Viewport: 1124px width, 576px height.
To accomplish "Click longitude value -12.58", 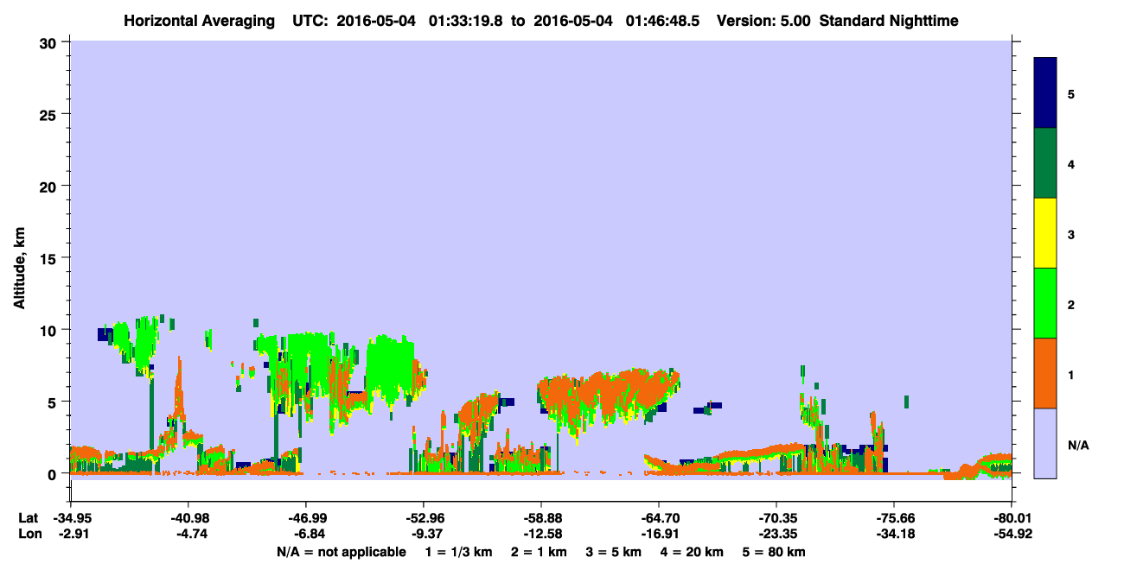I will point(540,534).
